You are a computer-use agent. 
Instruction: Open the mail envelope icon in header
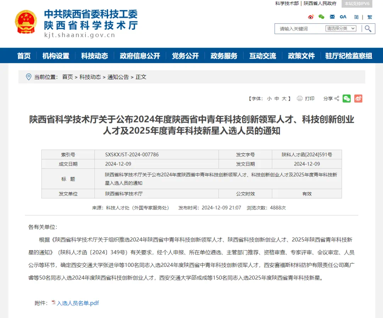pos(332,17)
